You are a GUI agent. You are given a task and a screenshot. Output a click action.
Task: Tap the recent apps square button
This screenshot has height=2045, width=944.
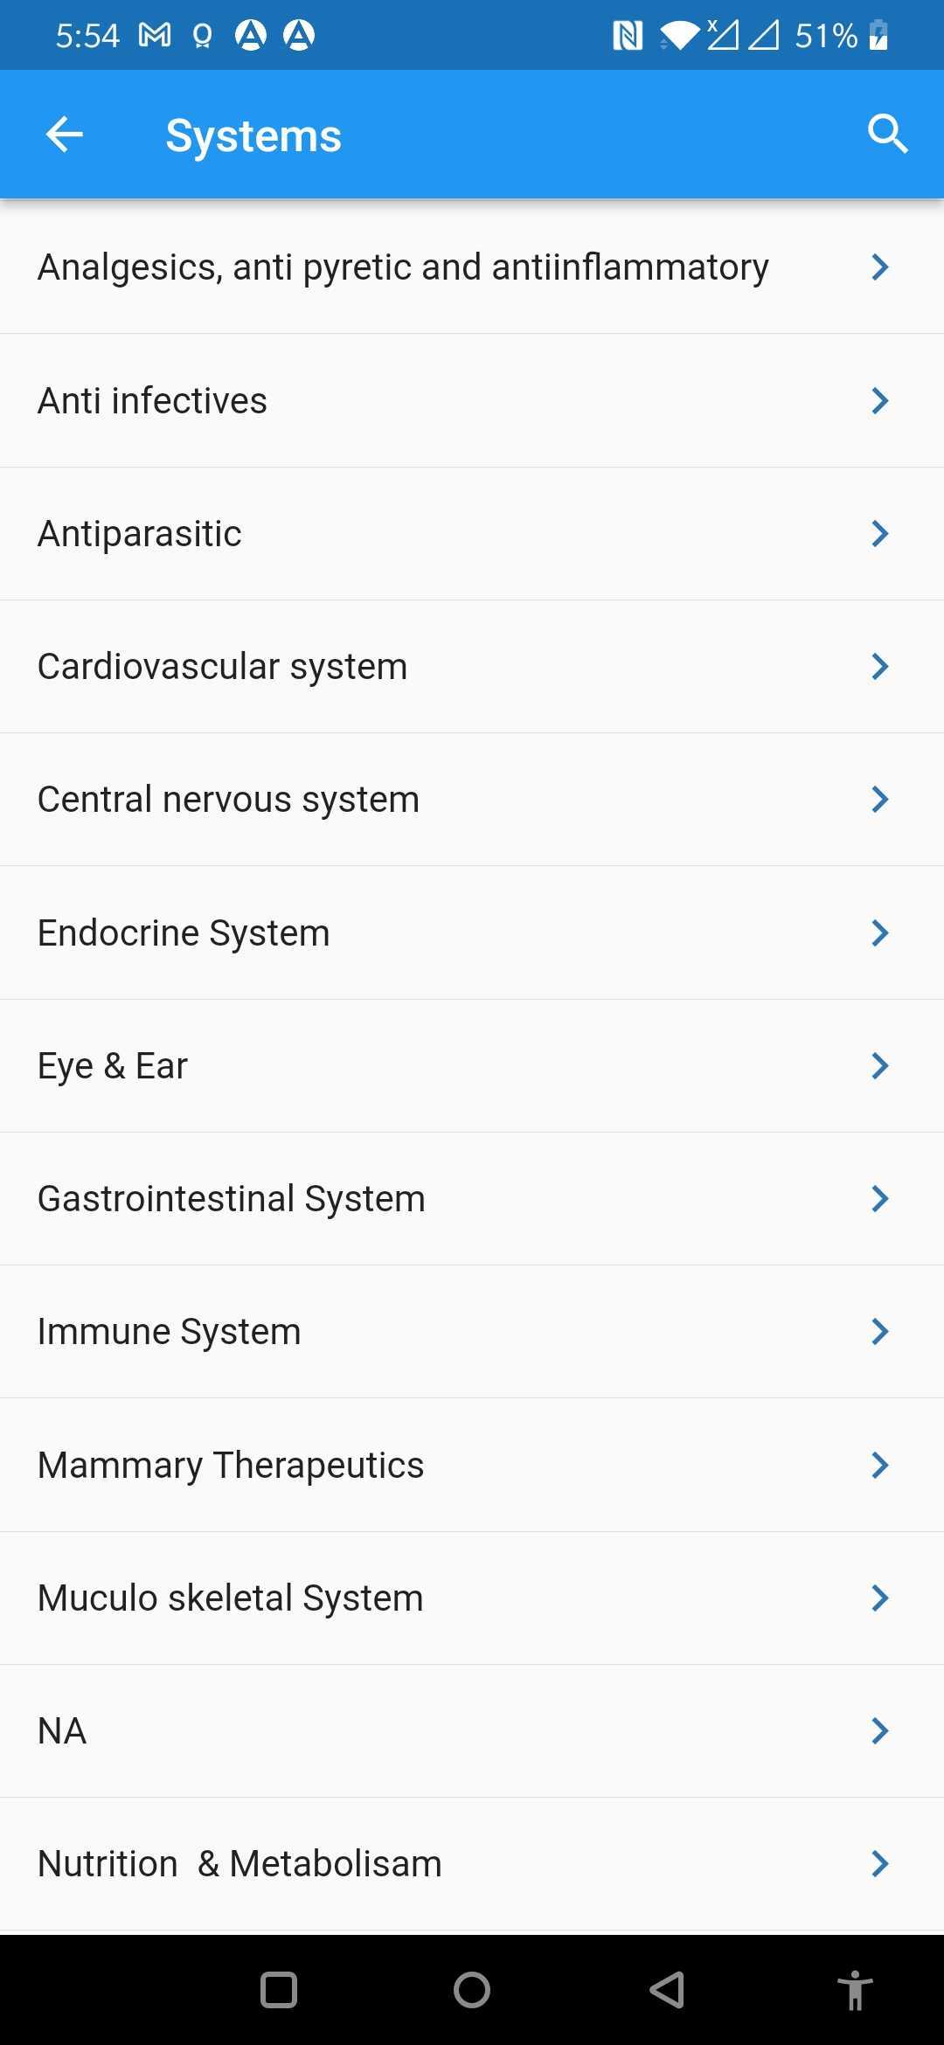coord(279,1990)
